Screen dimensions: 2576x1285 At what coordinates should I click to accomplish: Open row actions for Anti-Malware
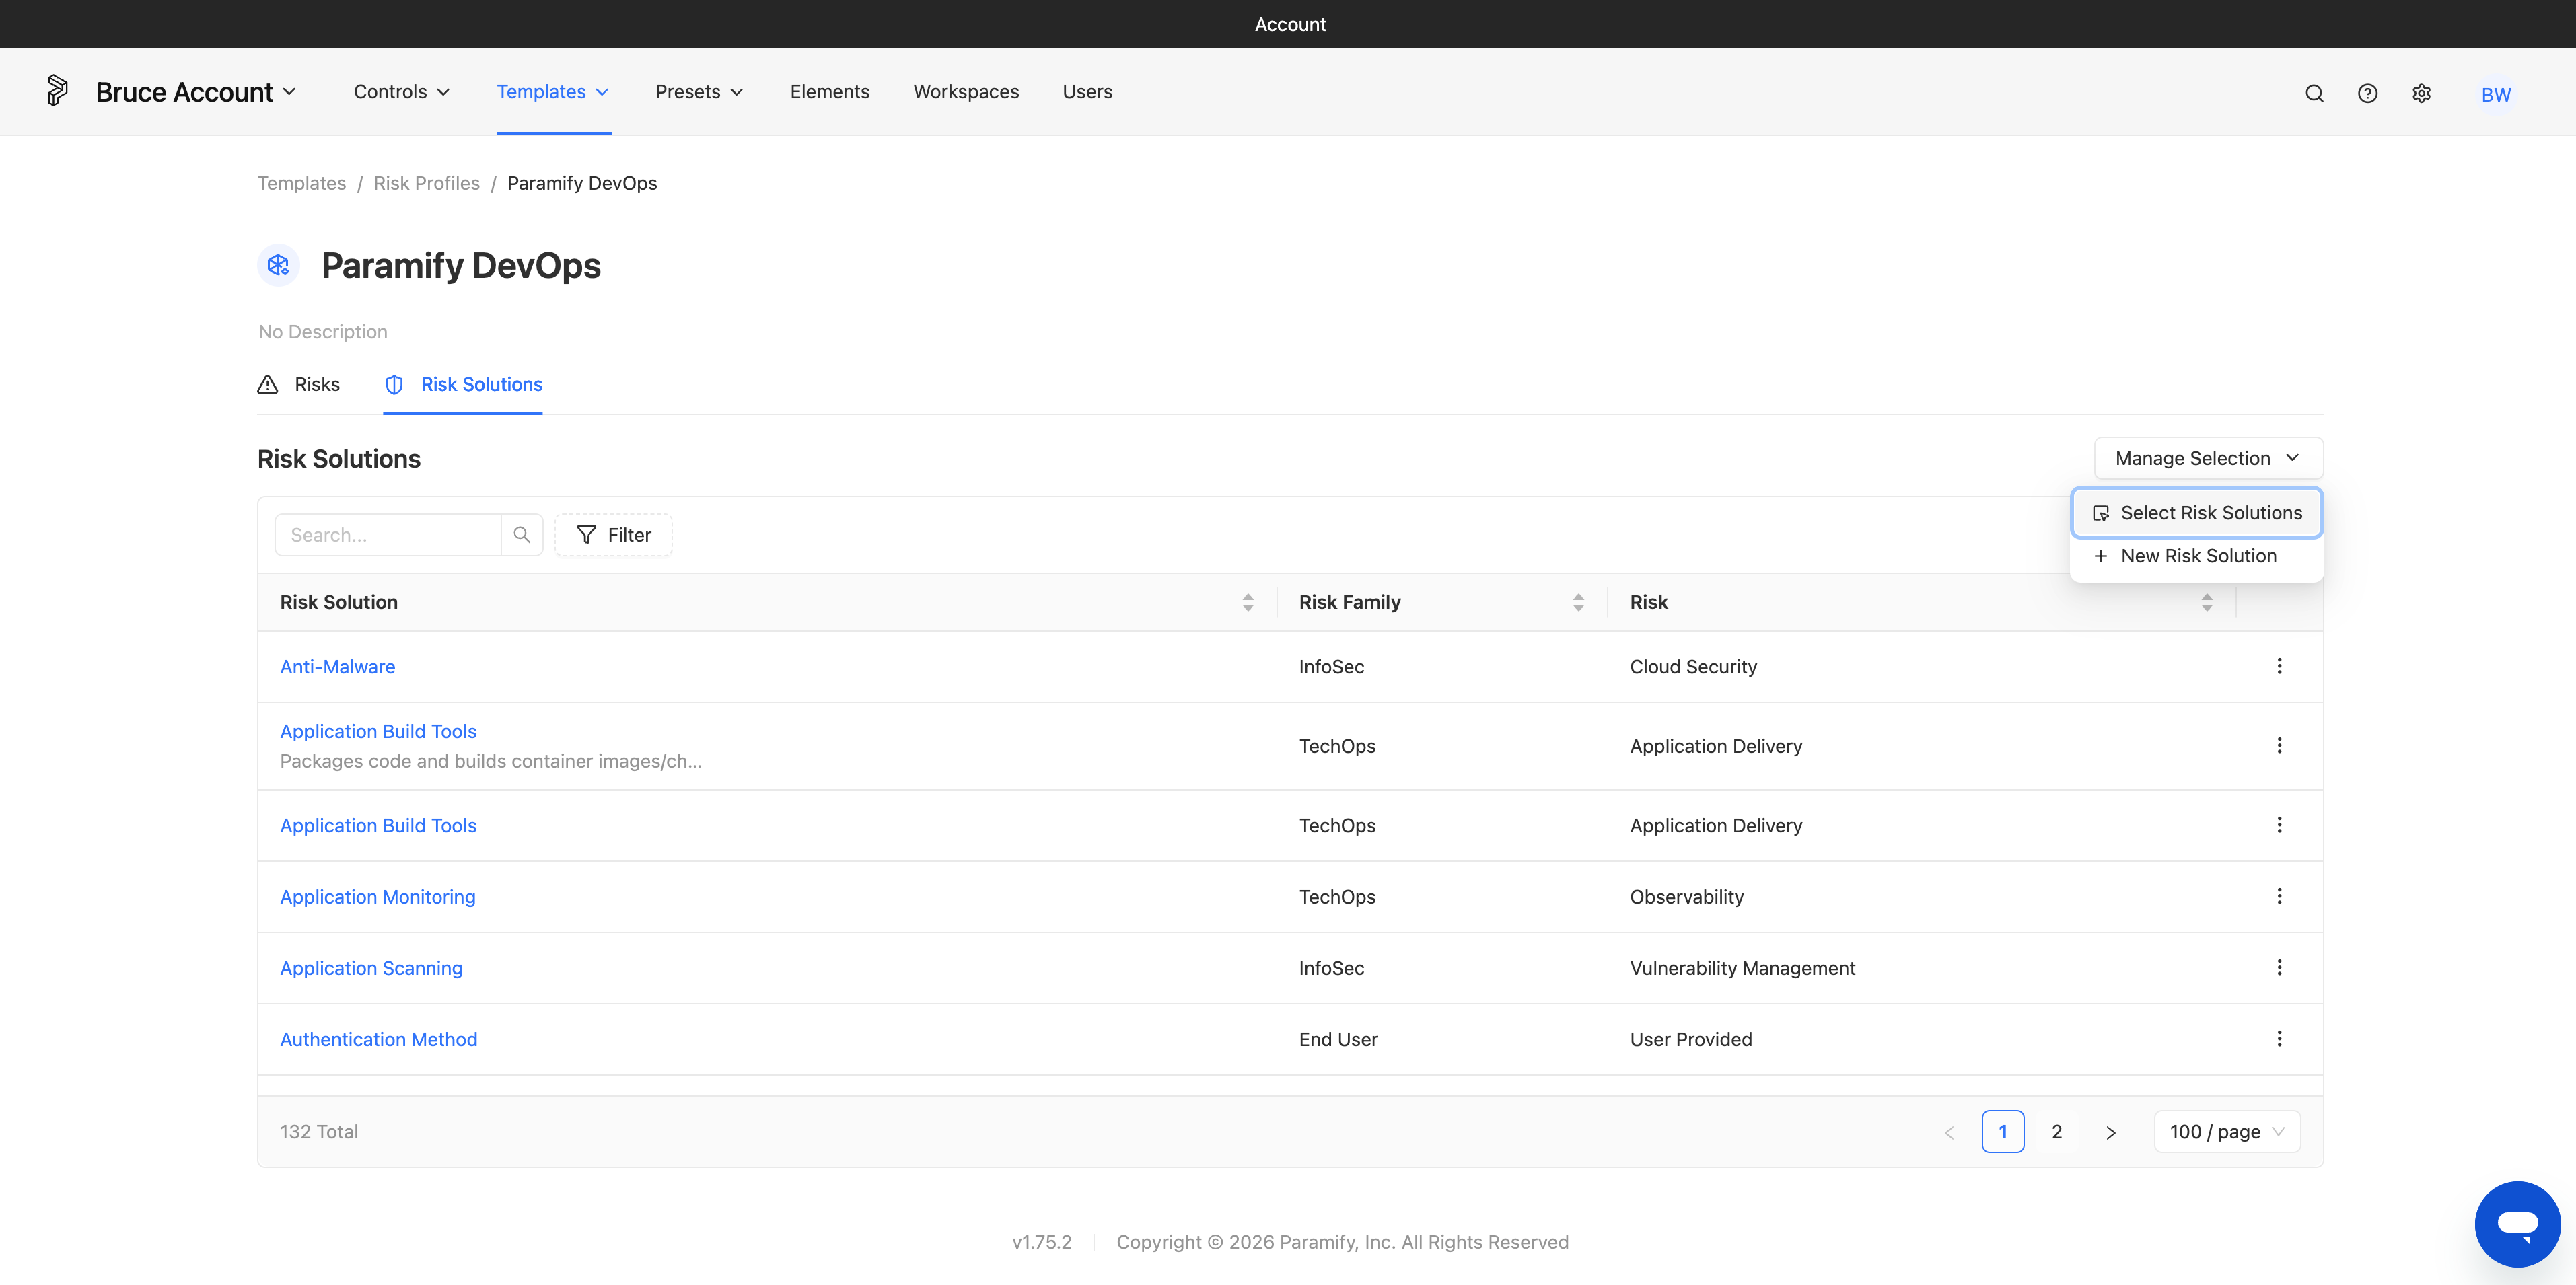click(x=2279, y=666)
